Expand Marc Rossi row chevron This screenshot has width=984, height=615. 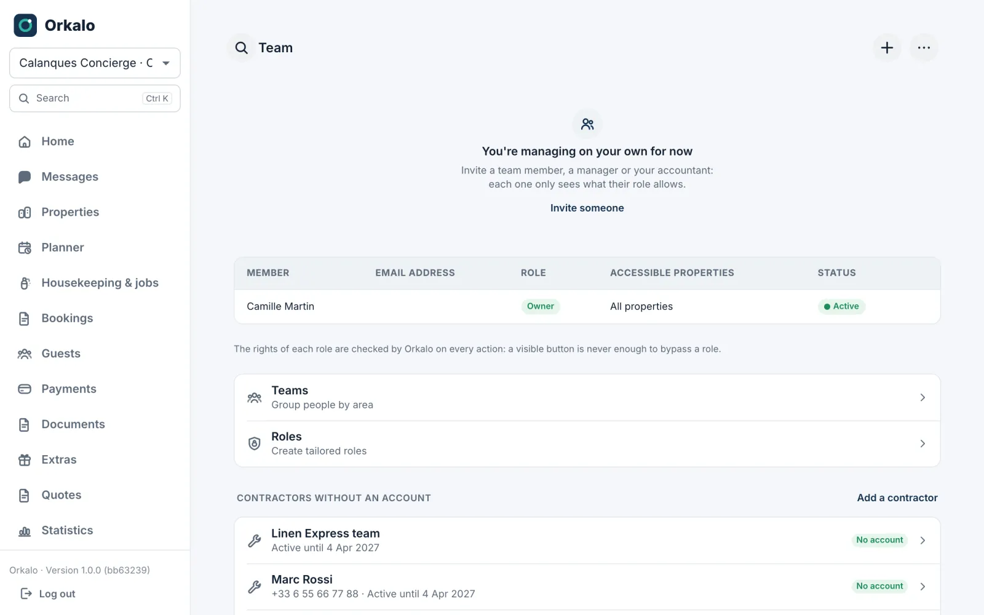[922, 587]
